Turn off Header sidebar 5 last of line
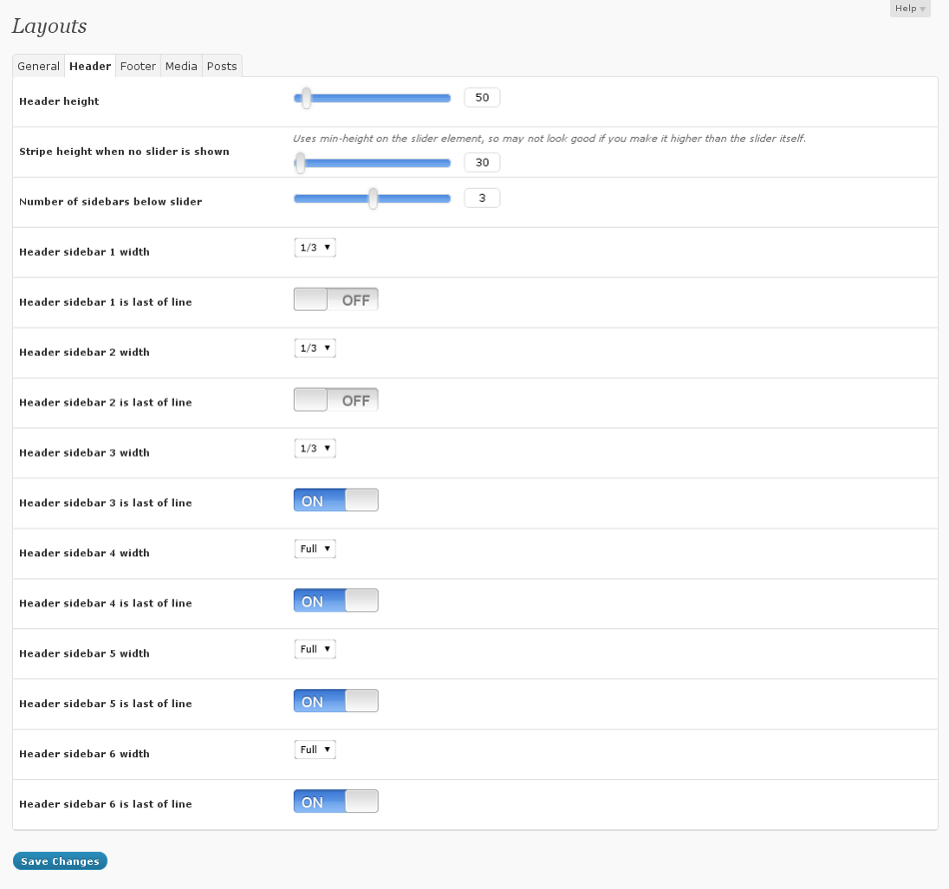This screenshot has height=889, width=949. 336,701
